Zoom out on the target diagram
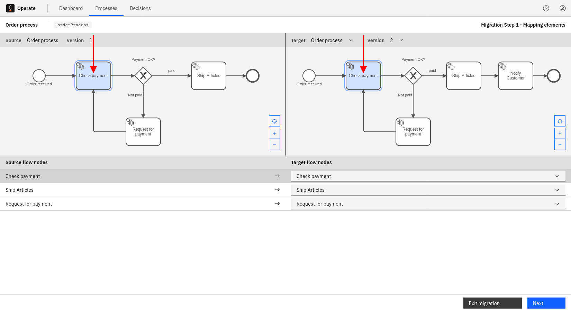This screenshot has width=571, height=311. tap(560, 144)
